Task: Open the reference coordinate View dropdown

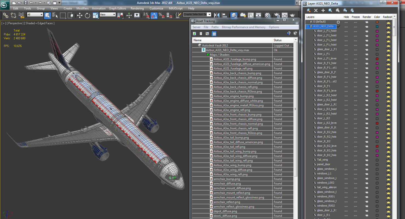Action: (x=108, y=15)
